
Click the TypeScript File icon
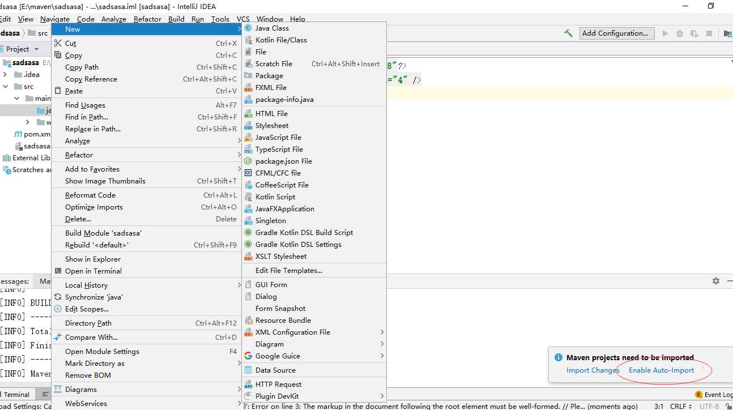pyautogui.click(x=248, y=149)
